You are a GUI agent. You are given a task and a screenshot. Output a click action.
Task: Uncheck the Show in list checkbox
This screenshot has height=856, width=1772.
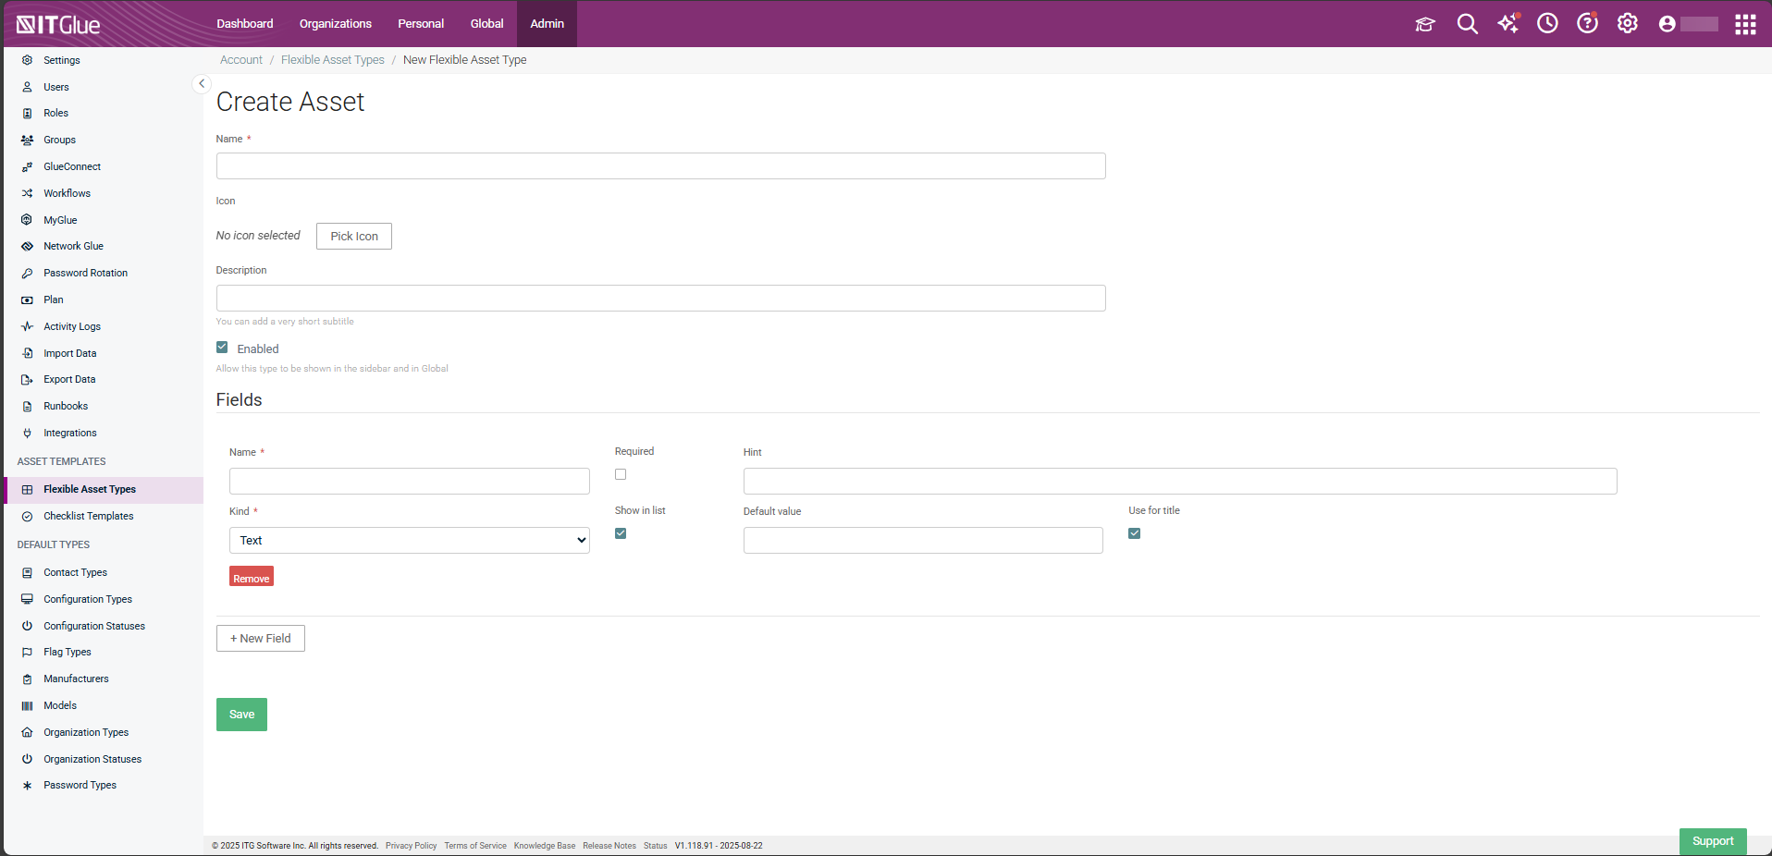621,533
